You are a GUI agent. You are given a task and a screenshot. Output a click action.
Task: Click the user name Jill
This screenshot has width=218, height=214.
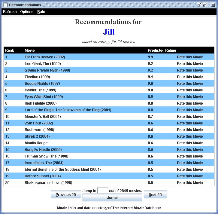pyautogui.click(x=109, y=32)
